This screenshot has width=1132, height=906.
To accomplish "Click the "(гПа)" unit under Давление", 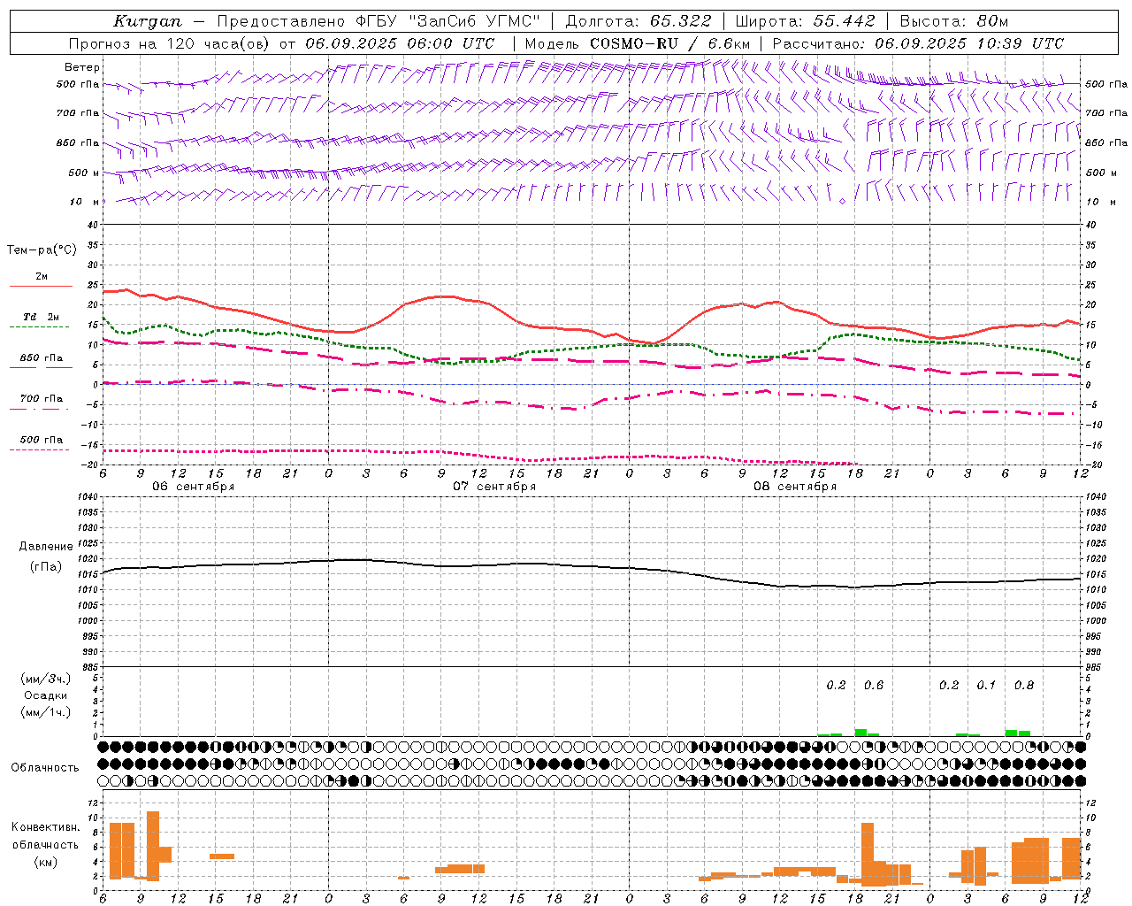I will coord(46,567).
